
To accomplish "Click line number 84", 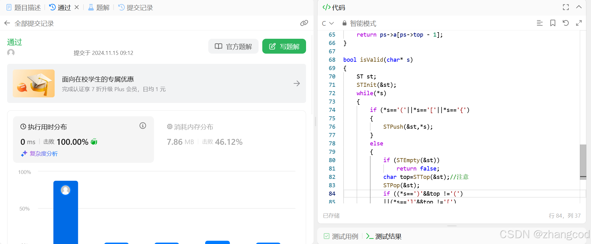I will [x=332, y=194].
